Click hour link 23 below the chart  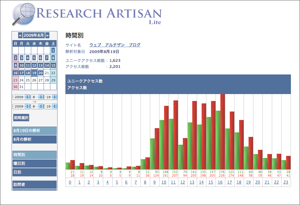(286, 182)
